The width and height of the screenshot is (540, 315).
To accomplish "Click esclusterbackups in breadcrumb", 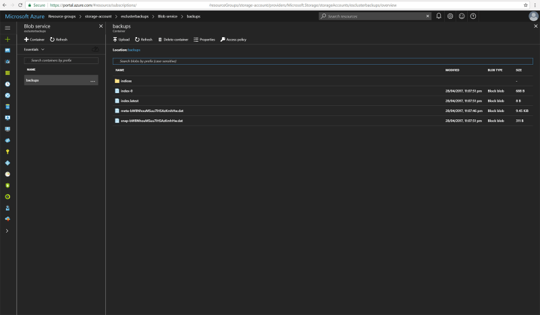I will (x=134, y=16).
